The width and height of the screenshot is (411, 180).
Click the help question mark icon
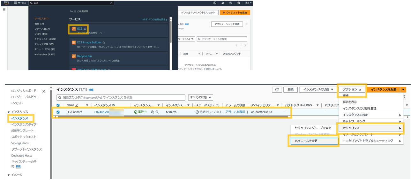[231, 3]
